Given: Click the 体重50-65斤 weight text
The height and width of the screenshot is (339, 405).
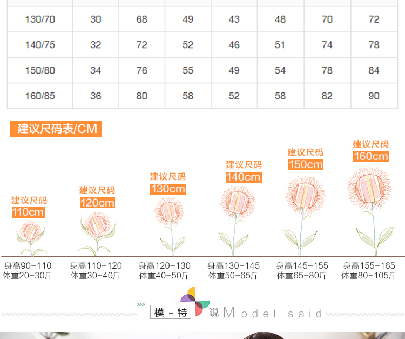Looking at the screenshot, I should point(233,275).
